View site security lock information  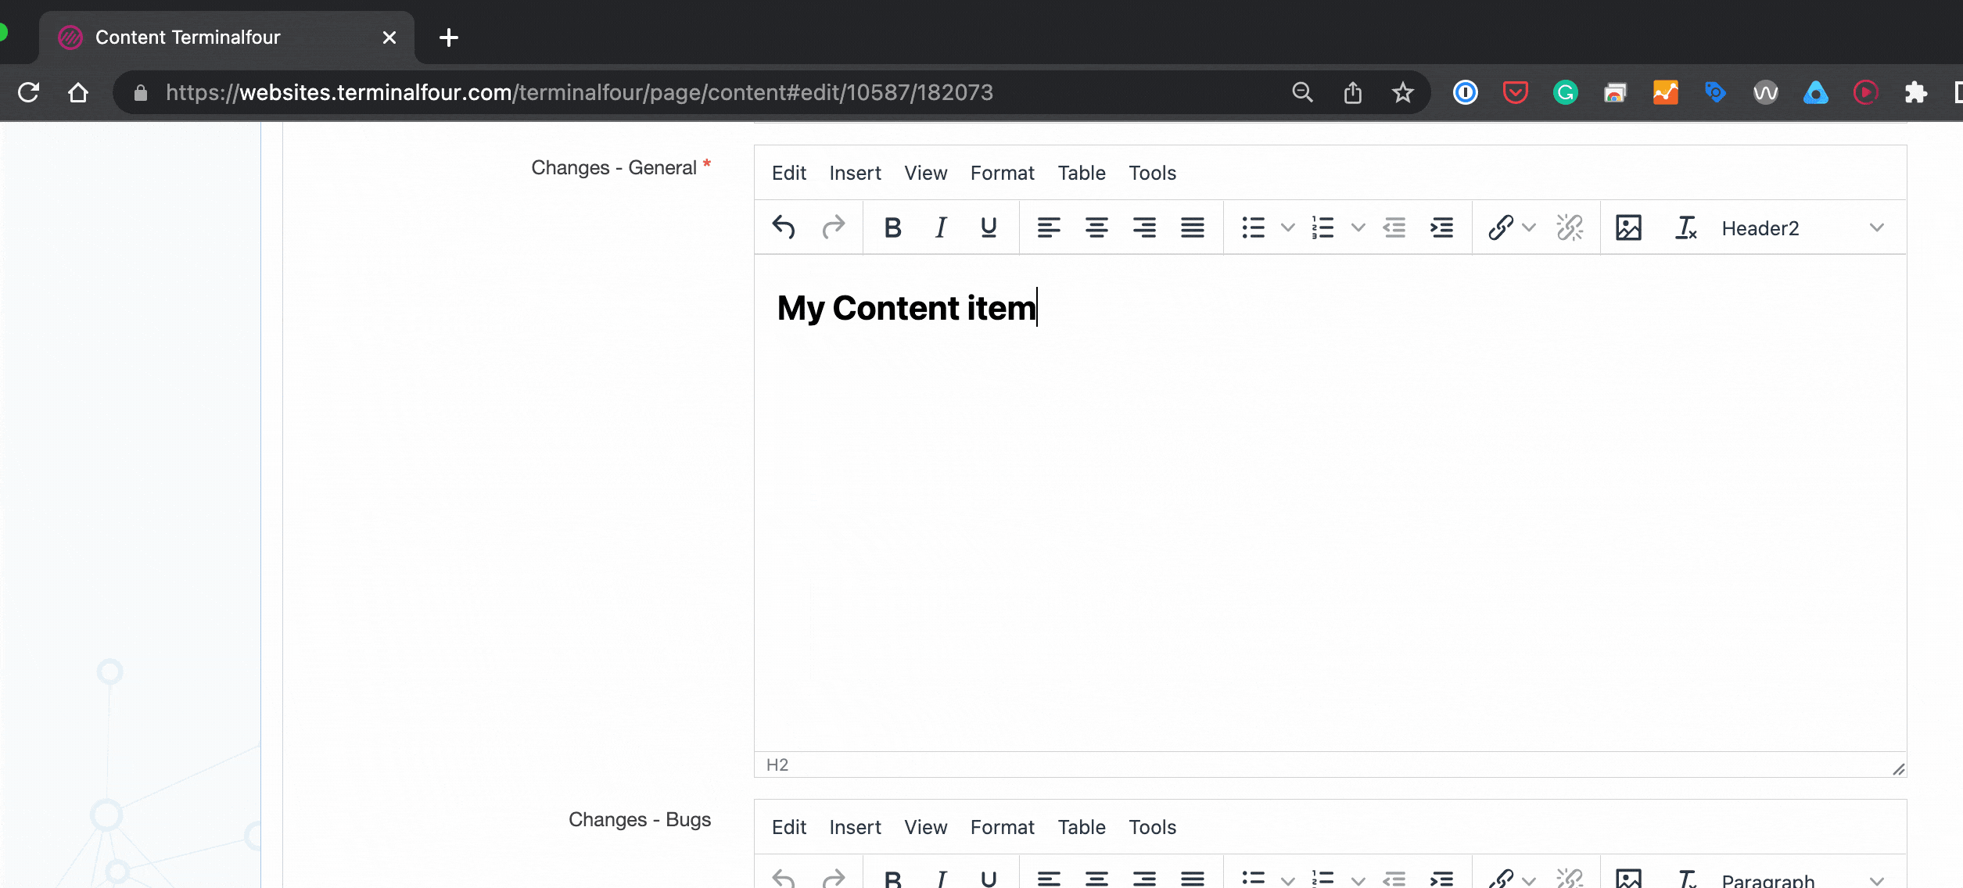141,93
